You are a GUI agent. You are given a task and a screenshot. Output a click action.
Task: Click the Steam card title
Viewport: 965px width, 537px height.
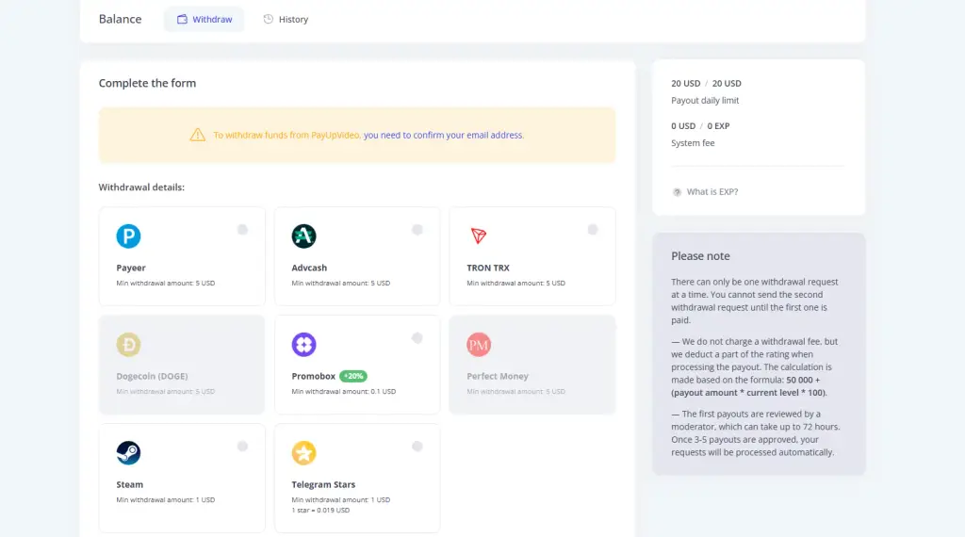[129, 485]
